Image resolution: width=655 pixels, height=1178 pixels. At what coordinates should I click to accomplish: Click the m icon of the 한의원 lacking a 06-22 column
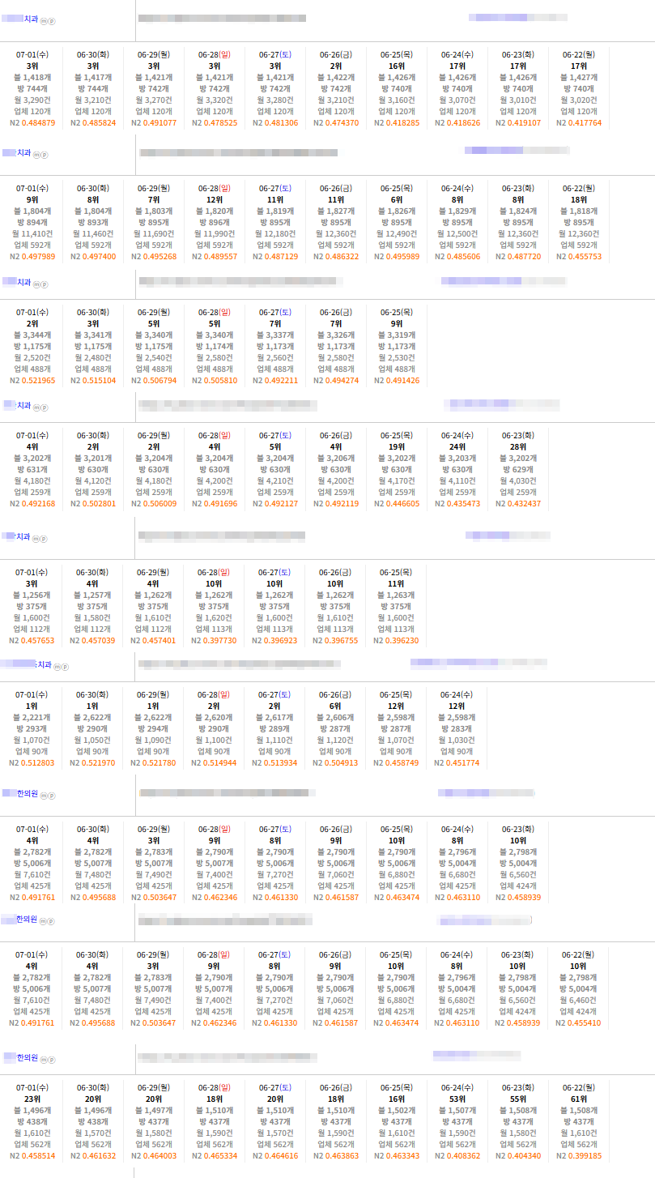(44, 796)
